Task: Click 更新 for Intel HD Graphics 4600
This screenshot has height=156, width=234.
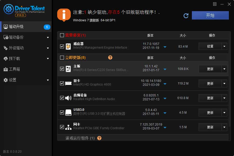Action: click(x=210, y=83)
